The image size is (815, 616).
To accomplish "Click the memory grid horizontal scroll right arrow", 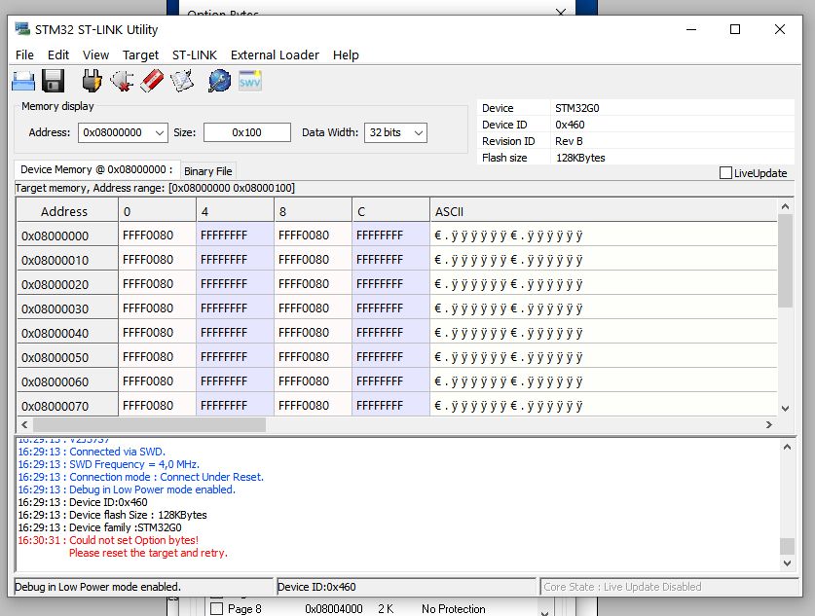I will [x=769, y=425].
